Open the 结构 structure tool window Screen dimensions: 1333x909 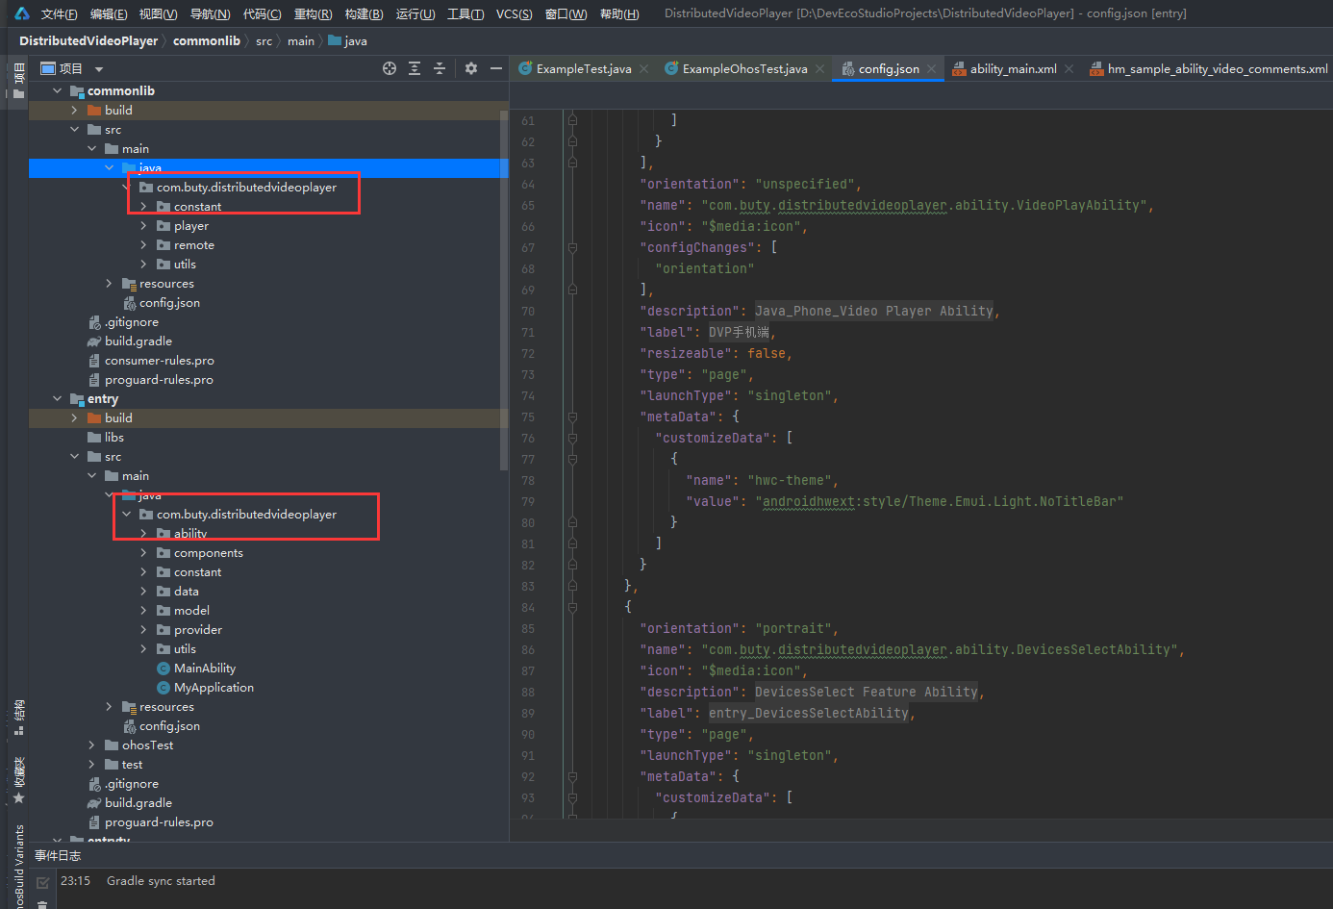coord(18,718)
